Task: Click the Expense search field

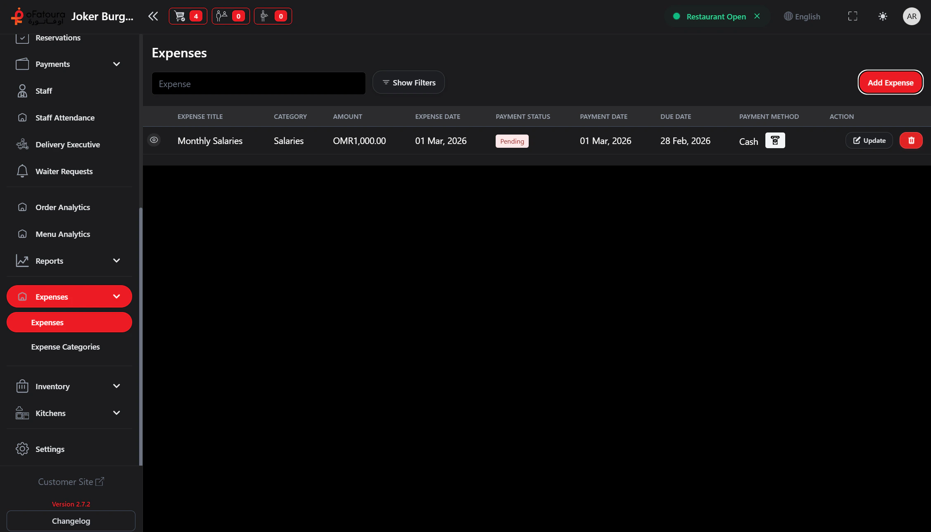Action: tap(259, 84)
